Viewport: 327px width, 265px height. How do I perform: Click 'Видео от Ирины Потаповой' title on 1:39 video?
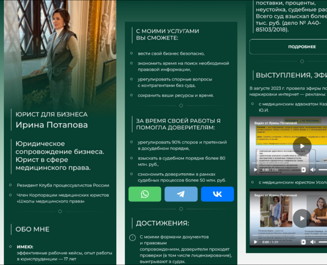pos(275,195)
